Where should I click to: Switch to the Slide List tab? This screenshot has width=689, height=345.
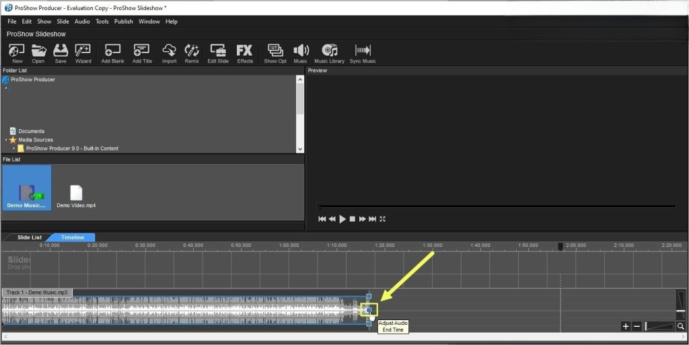[x=30, y=237]
